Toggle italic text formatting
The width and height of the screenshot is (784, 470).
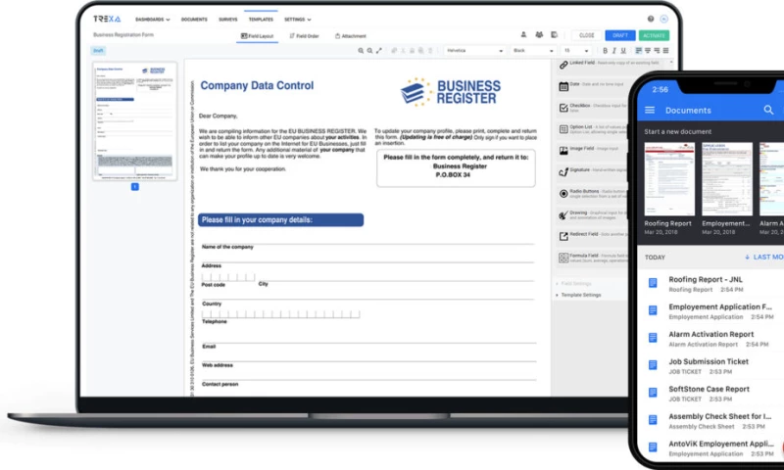(x=614, y=51)
